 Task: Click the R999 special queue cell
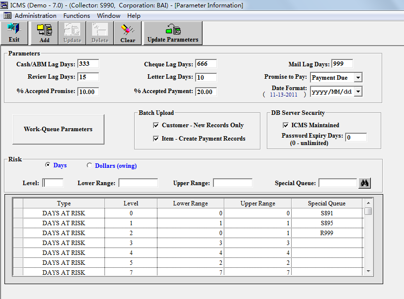pos(327,233)
